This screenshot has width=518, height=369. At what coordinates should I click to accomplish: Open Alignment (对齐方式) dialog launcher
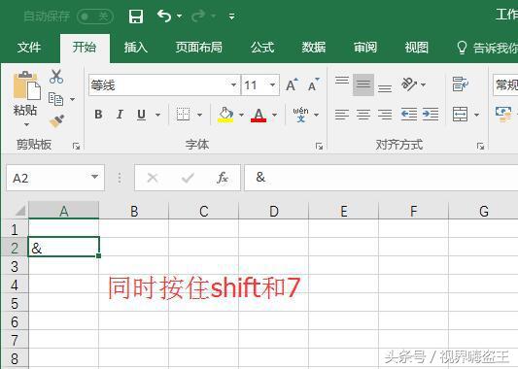point(480,146)
